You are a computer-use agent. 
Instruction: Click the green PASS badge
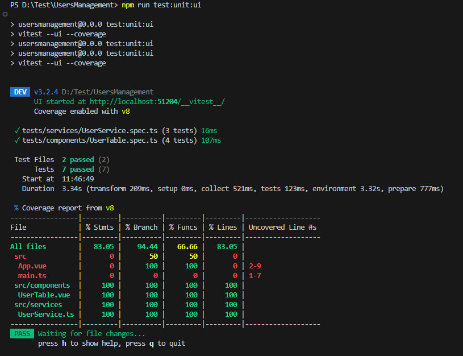22,334
